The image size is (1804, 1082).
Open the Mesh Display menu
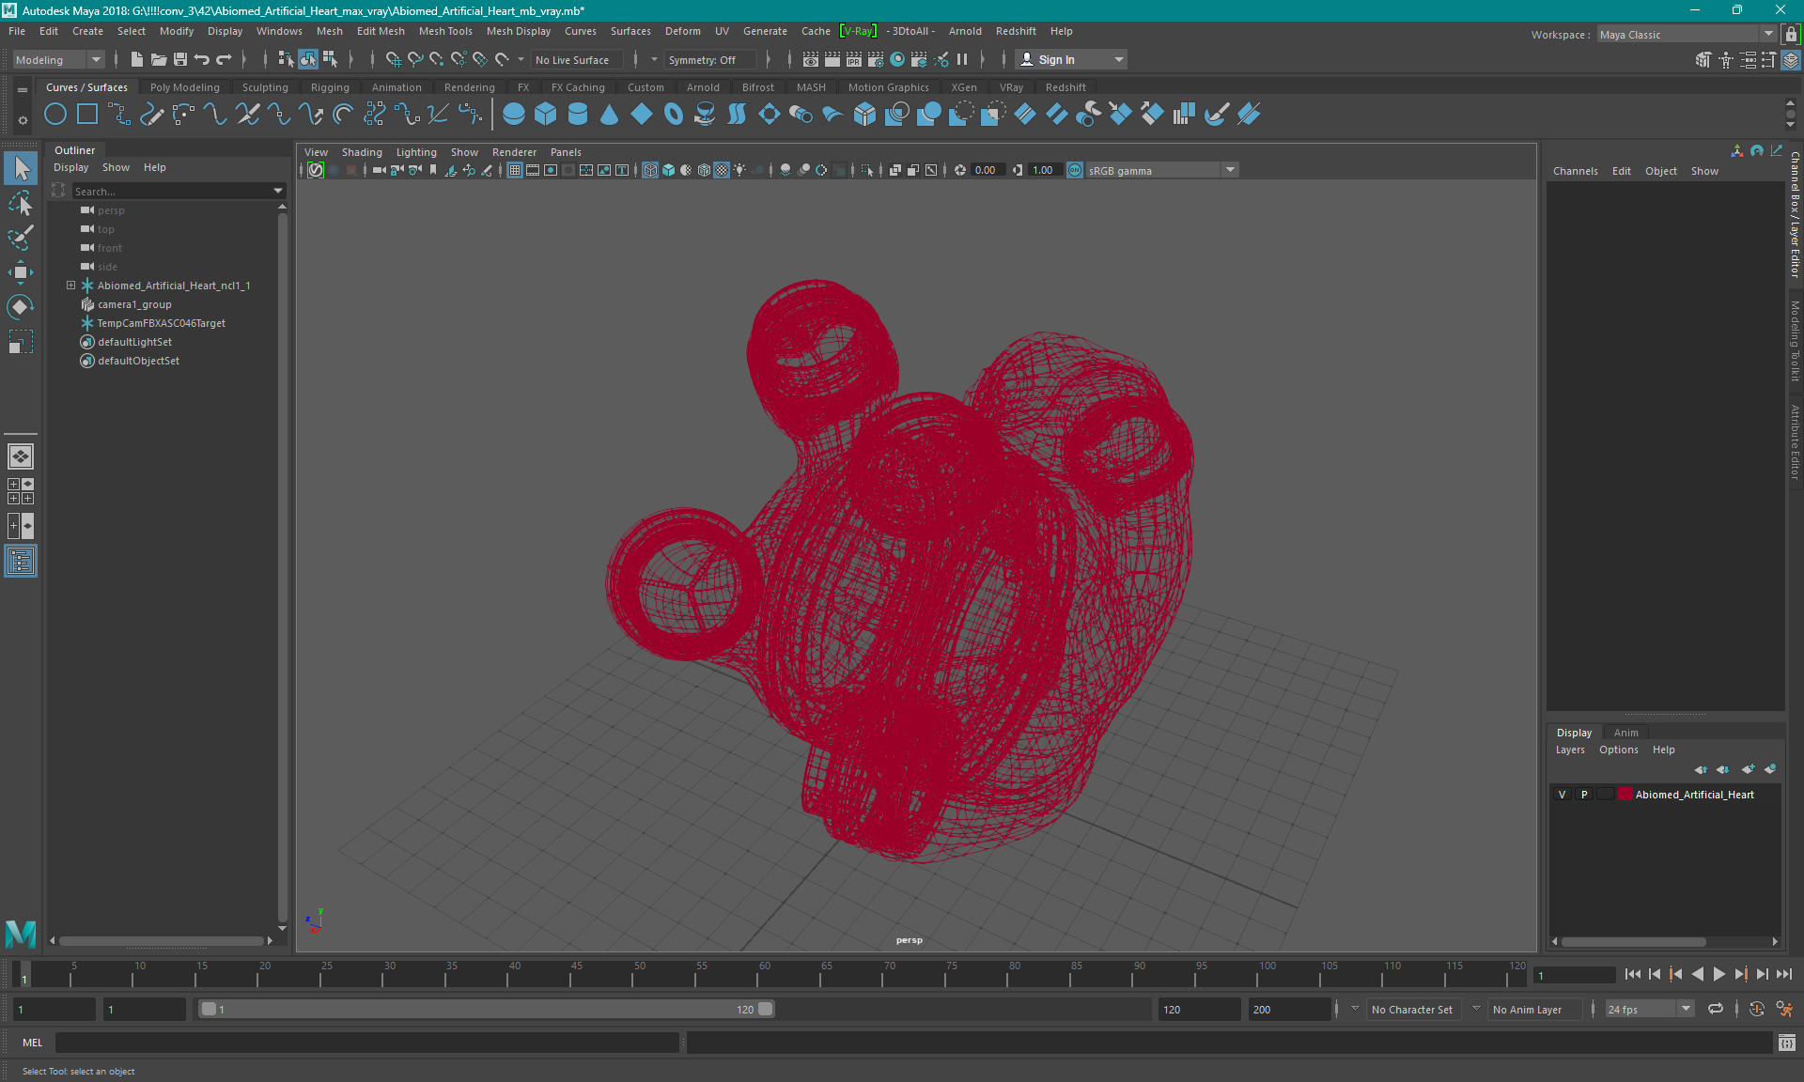click(524, 31)
